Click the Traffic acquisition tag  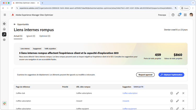pyautogui.click(x=50, y=49)
